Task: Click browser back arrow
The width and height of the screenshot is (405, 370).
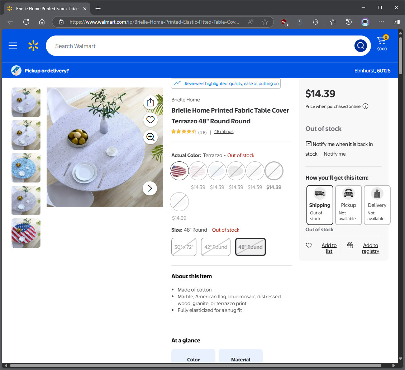Action: [11, 22]
